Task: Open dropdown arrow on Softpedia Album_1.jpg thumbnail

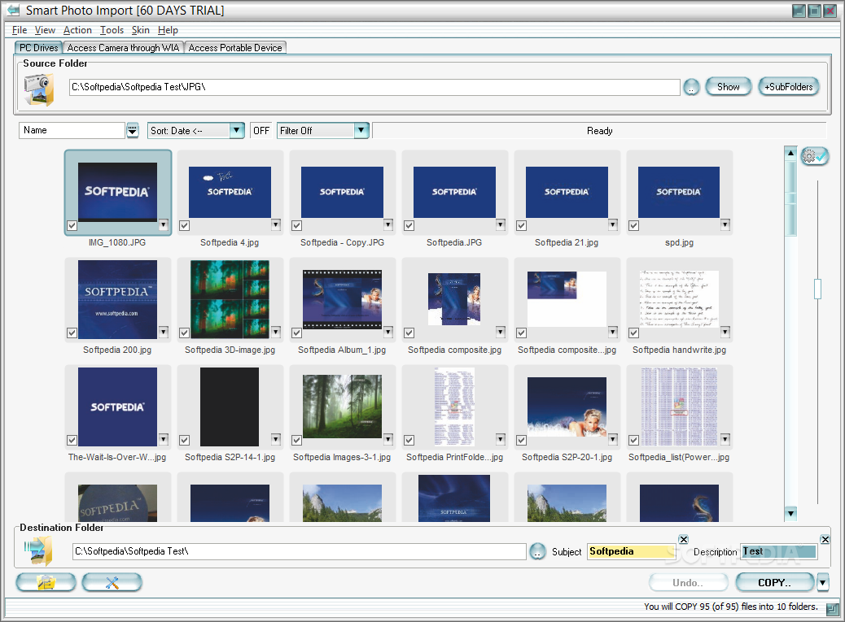Action: click(388, 332)
